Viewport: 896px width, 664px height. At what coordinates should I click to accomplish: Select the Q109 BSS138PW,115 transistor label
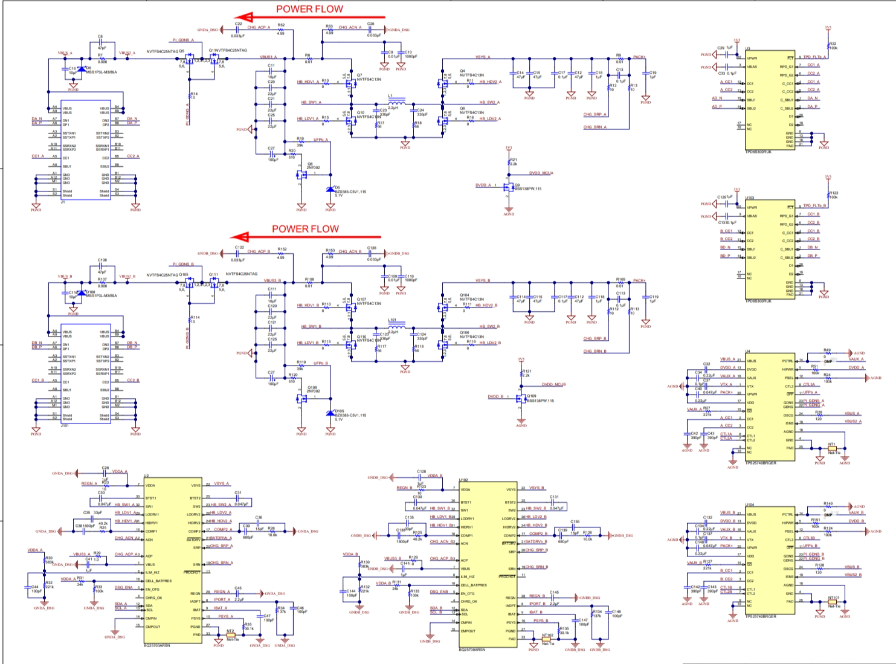(540, 399)
